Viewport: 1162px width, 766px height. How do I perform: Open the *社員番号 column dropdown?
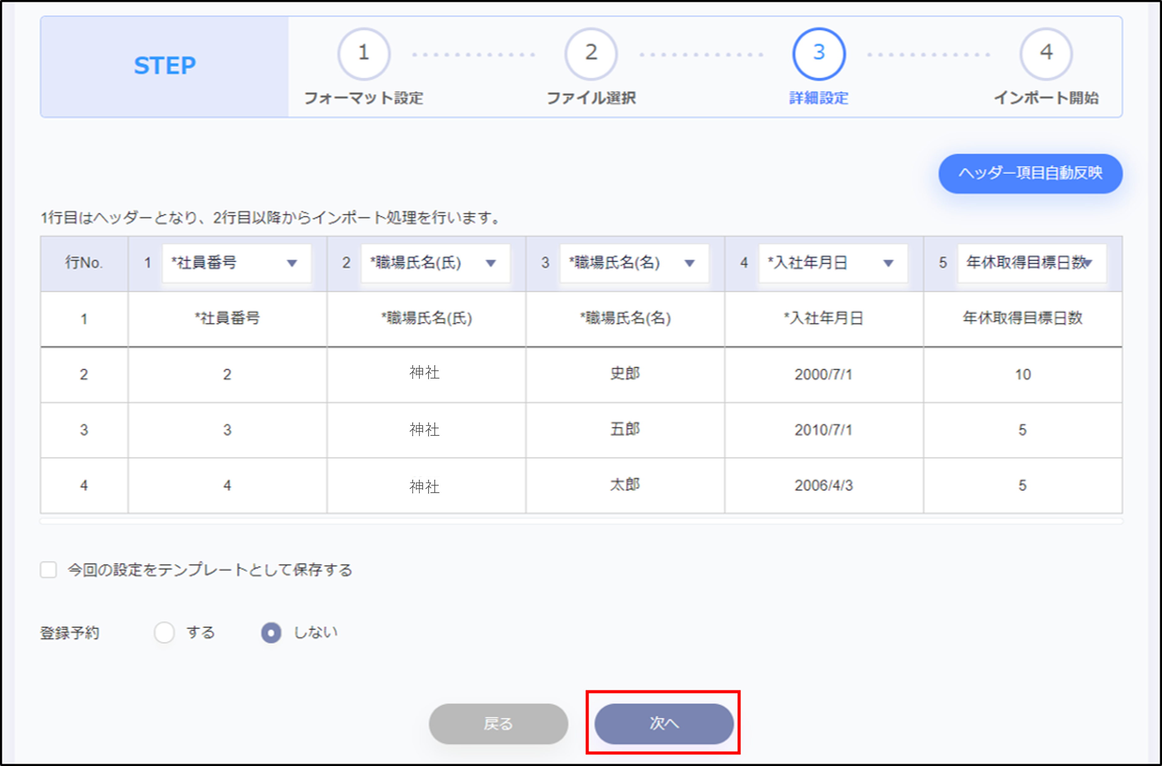(x=237, y=263)
